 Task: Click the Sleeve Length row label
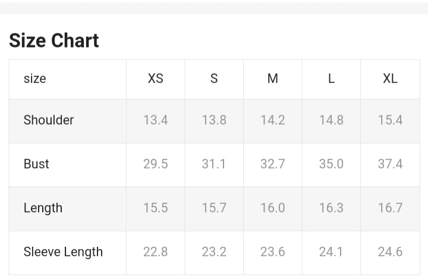coord(63,252)
